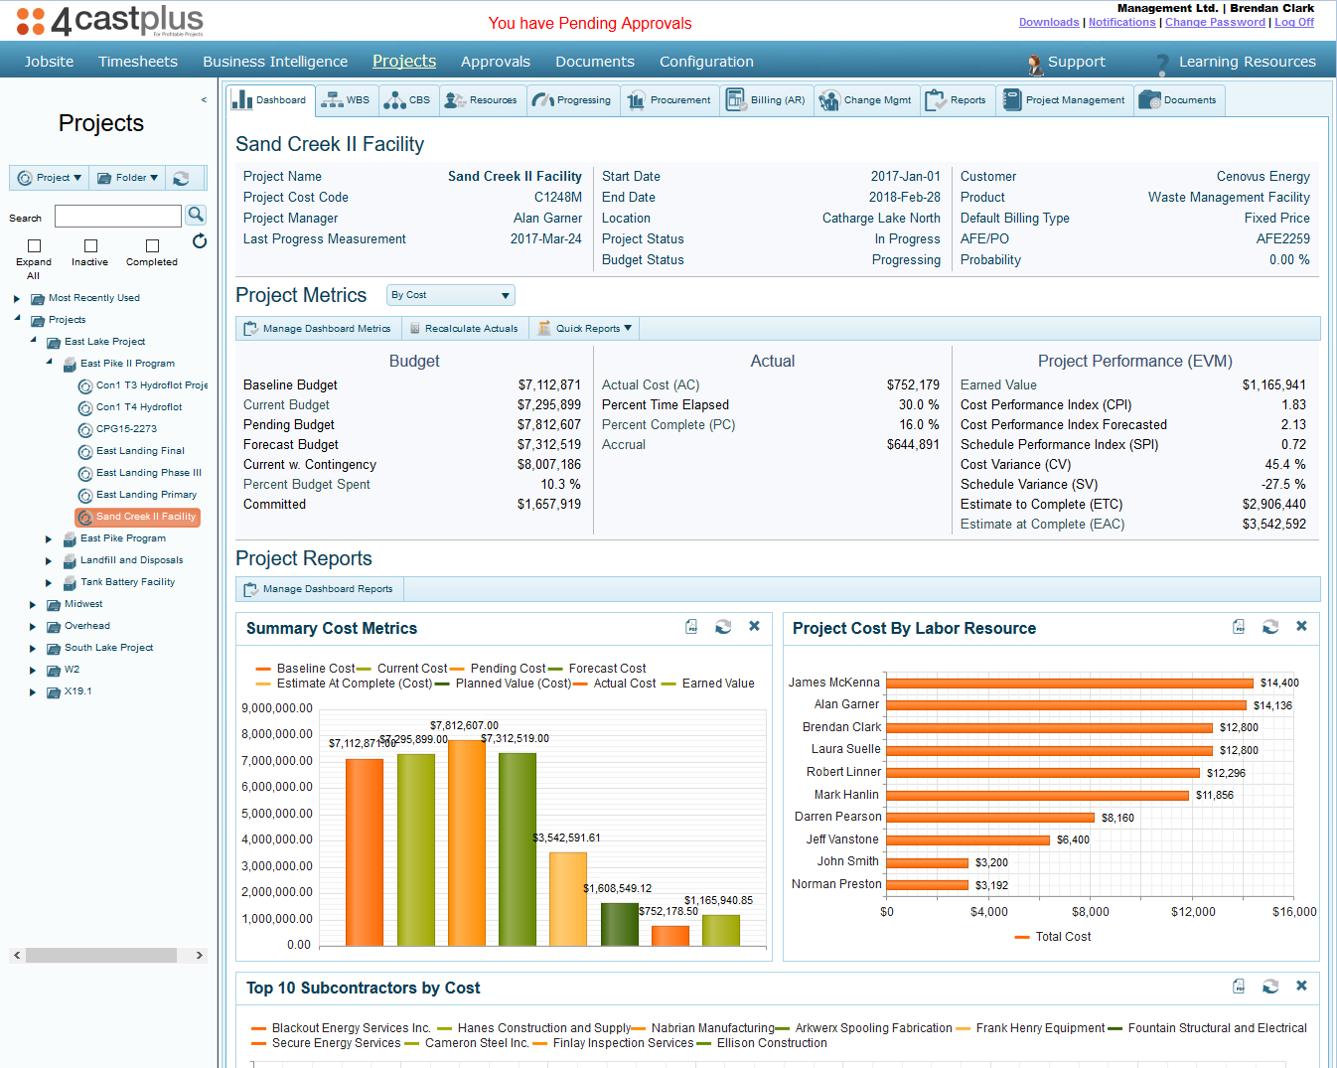This screenshot has height=1068, width=1337.
Task: Open the By Cost metrics dropdown
Action: (x=450, y=295)
